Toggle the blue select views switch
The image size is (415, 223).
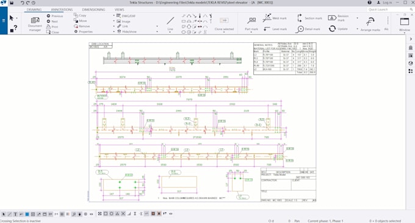[x=27, y=214]
